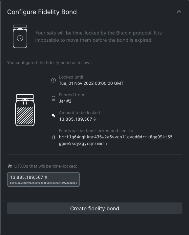Click the bcrt1q64nqhkgr time-locked address text

pyautogui.click(x=116, y=140)
